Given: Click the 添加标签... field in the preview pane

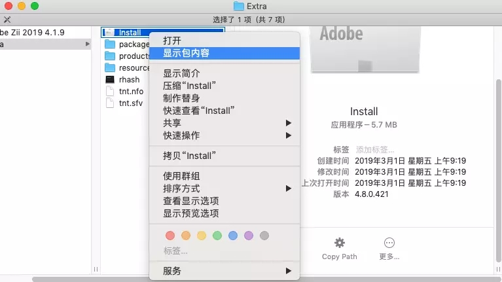Looking at the screenshot, I should [x=375, y=150].
